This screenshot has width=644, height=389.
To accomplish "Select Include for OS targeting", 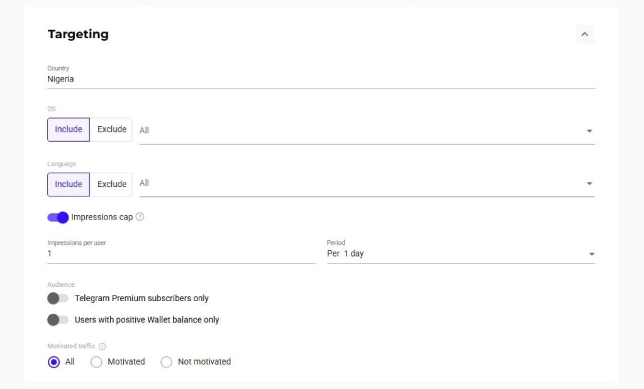I will click(69, 129).
